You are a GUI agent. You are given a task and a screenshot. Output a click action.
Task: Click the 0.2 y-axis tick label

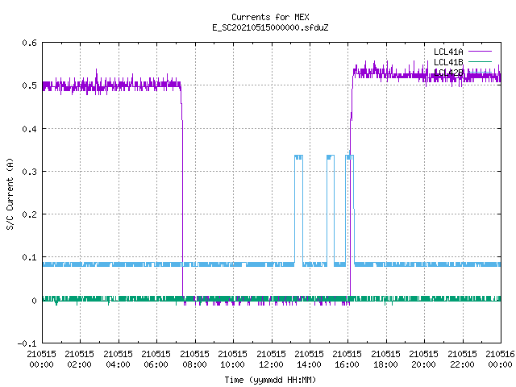coord(29,214)
